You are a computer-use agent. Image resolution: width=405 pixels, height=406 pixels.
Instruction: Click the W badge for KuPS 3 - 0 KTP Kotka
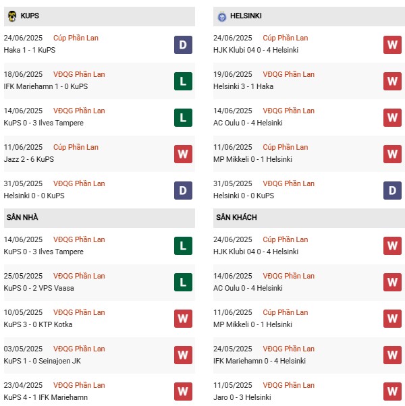click(183, 319)
